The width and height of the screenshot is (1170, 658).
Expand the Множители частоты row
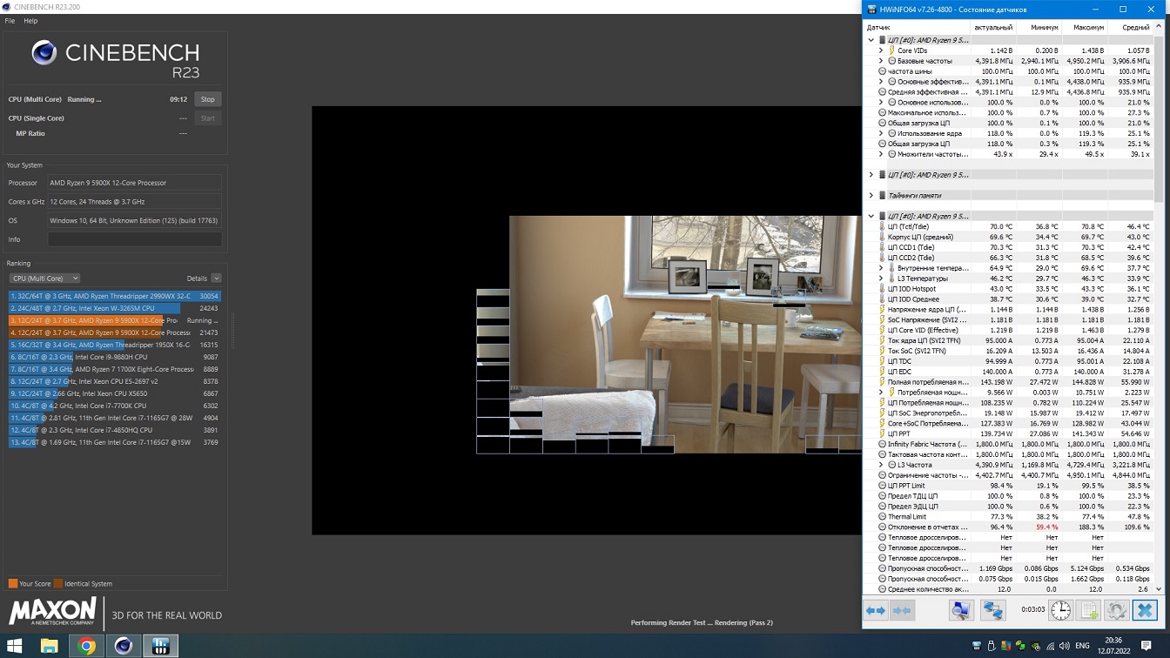[881, 155]
